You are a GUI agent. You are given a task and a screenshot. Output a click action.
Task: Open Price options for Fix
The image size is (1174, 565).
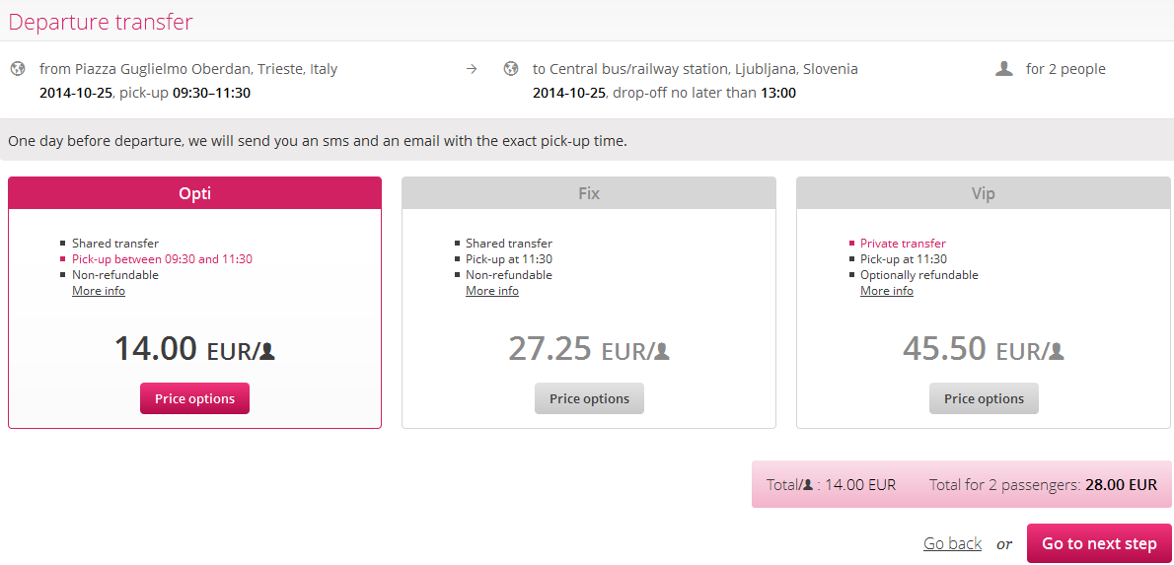tap(589, 398)
